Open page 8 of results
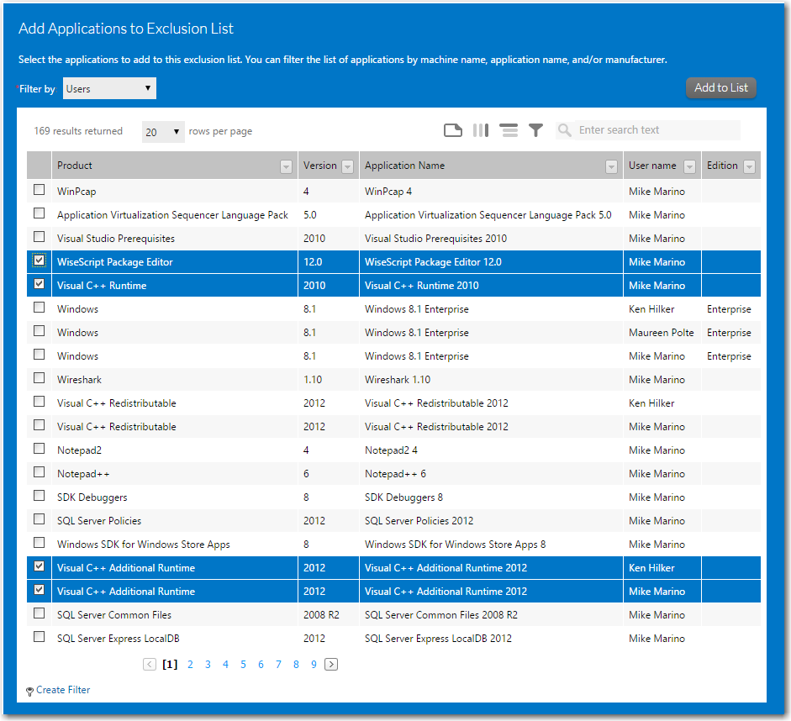This screenshot has width=791, height=721. (x=296, y=665)
